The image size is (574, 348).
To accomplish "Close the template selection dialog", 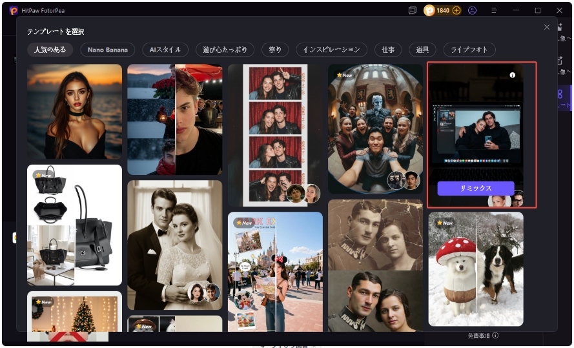I will 547,27.
